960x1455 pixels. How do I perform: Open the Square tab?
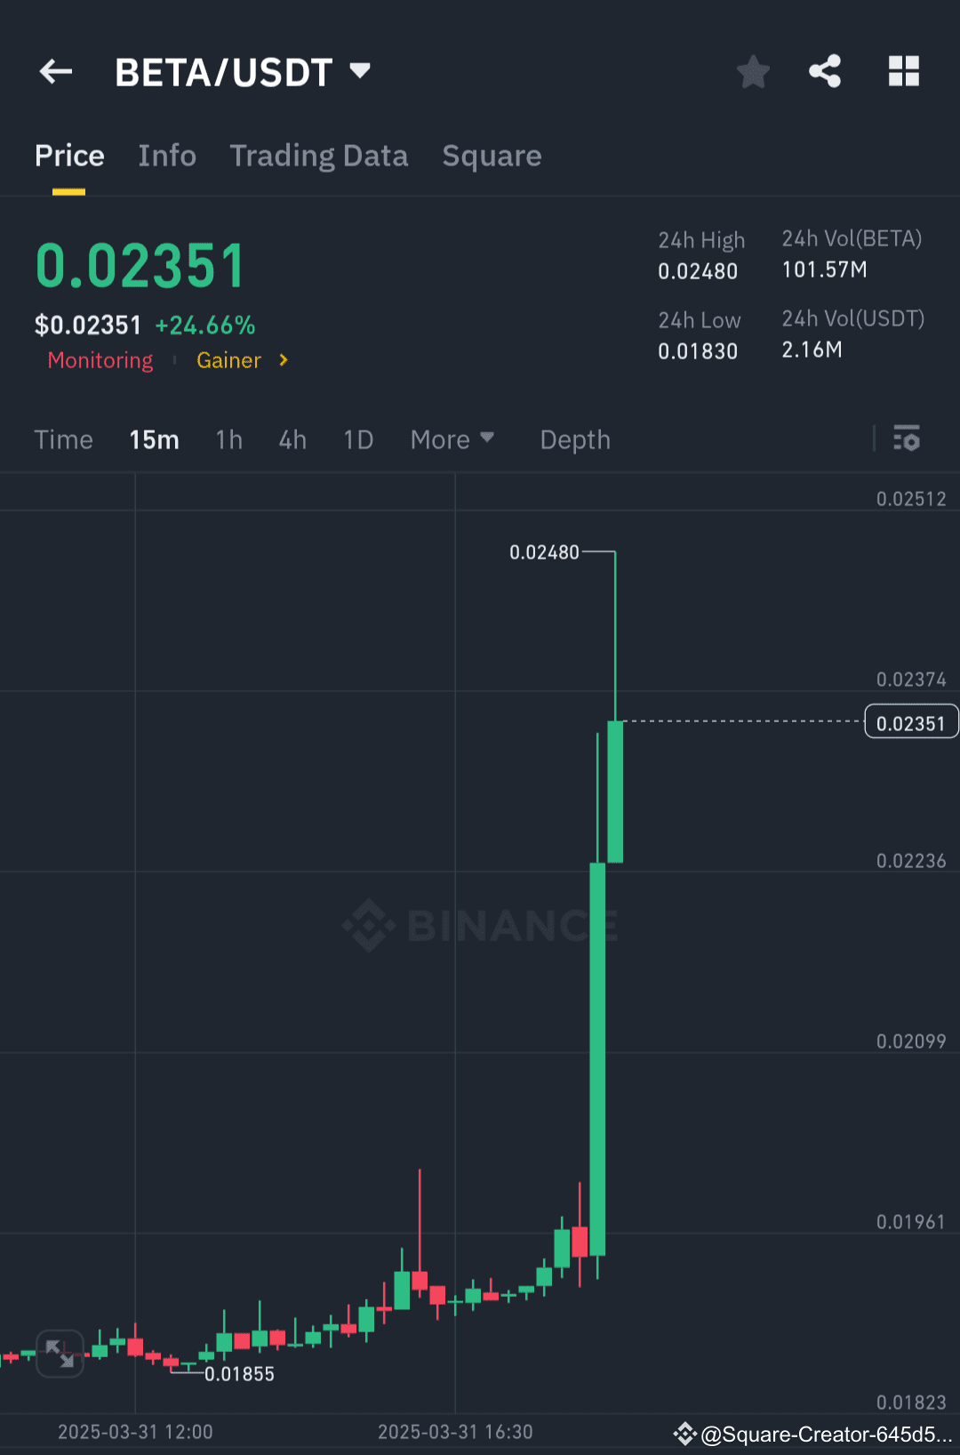coord(492,156)
